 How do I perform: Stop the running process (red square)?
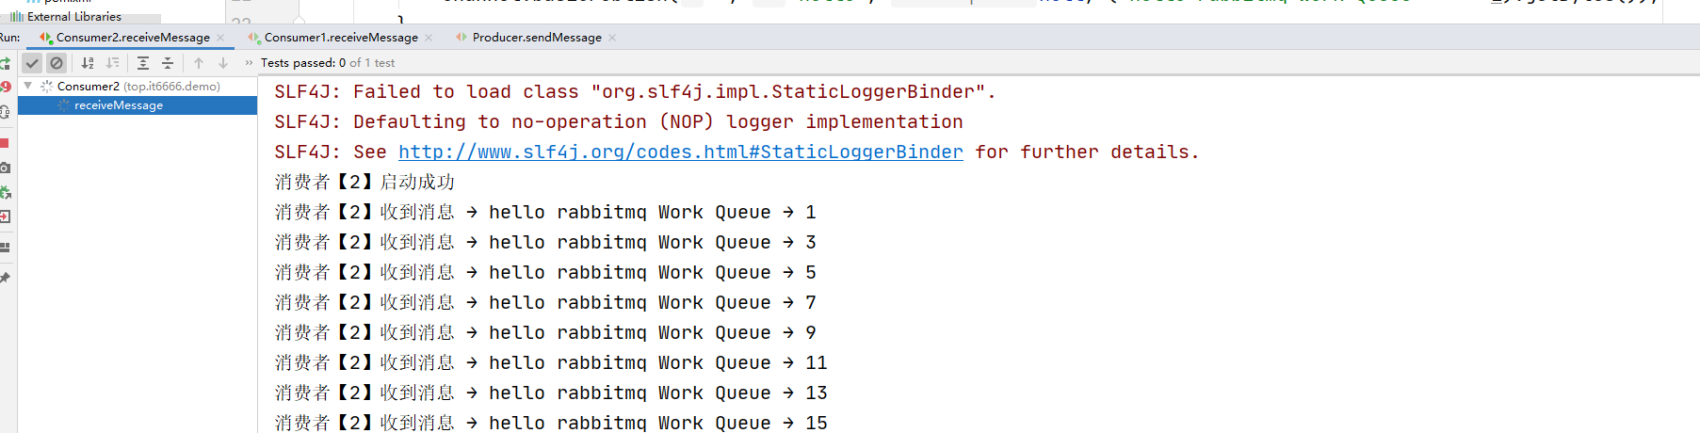[x=5, y=143]
